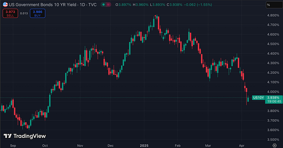Click the 4.500% price axis label

click(273, 44)
